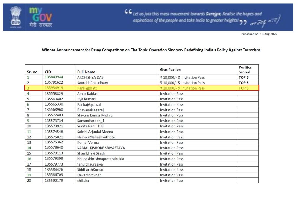The height and width of the screenshot is (214, 302).
Task: Click the name SaurabhChaudhary
Action: coord(92,83)
